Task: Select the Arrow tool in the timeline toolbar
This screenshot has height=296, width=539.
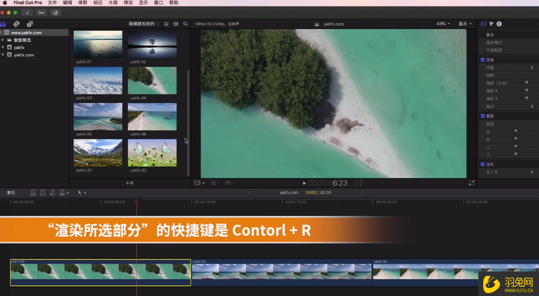Action: (x=79, y=192)
